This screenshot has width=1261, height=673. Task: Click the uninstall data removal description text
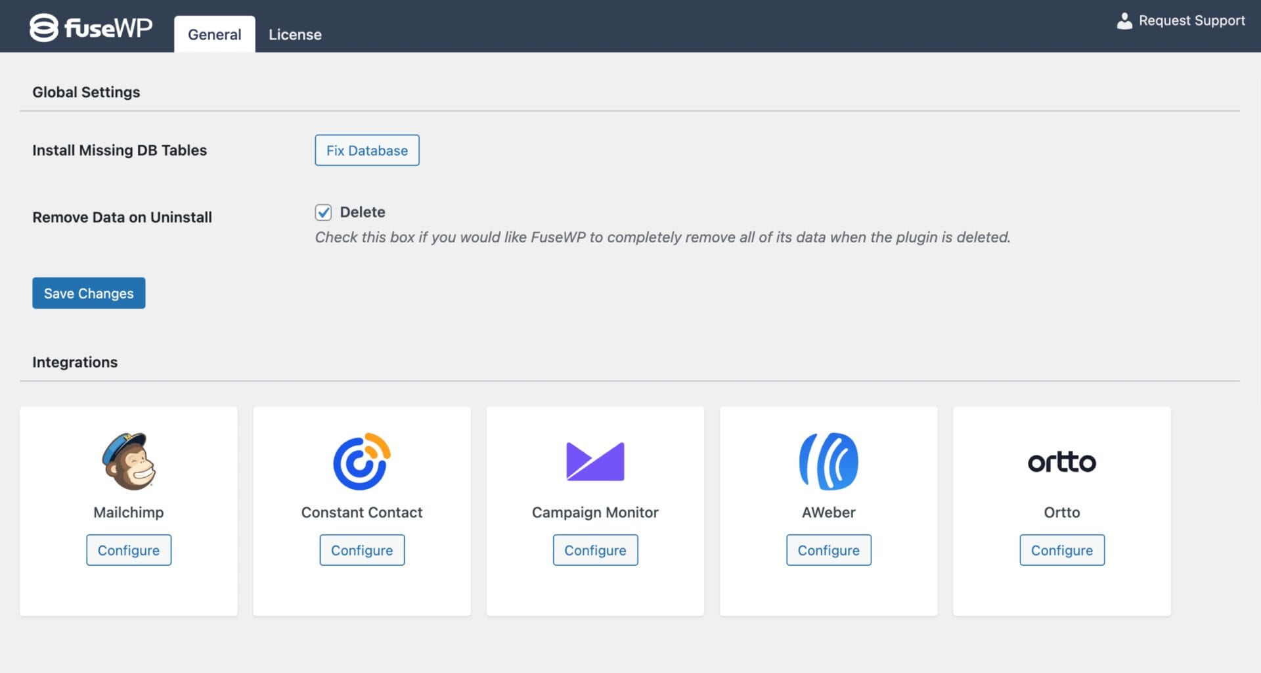coord(663,237)
